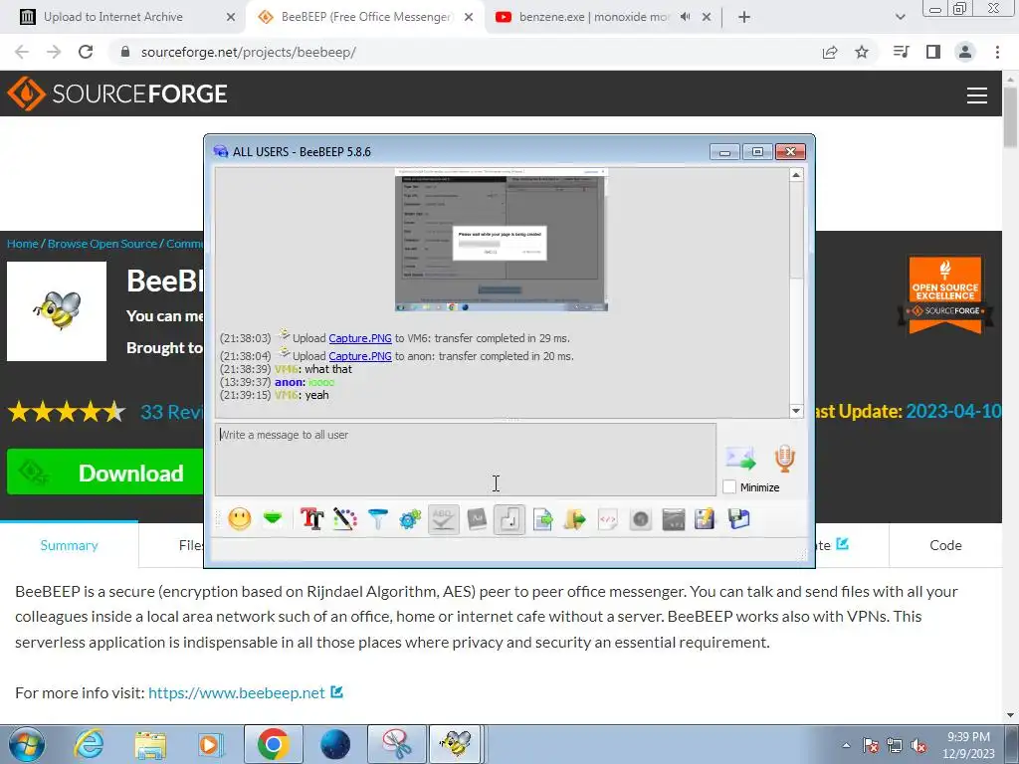Image resolution: width=1019 pixels, height=764 pixels.
Task: Click the muted volume tray icon
Action: click(918, 745)
